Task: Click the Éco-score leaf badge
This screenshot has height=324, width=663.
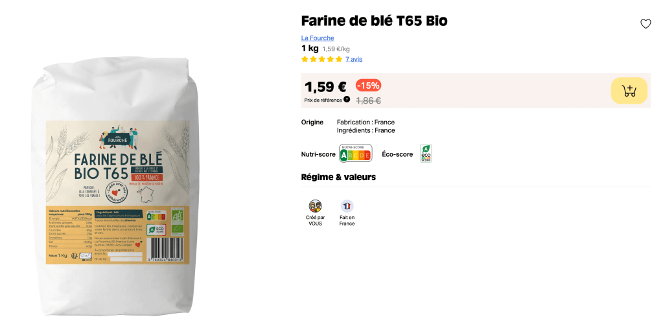Action: coord(426,153)
